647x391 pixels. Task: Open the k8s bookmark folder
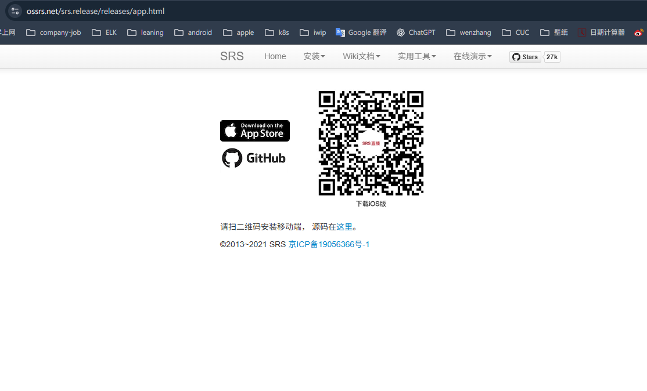tap(276, 32)
